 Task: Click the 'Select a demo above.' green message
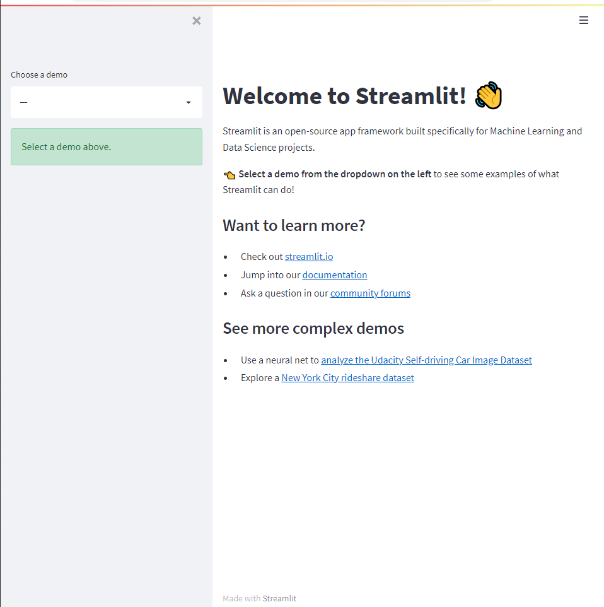tap(107, 147)
